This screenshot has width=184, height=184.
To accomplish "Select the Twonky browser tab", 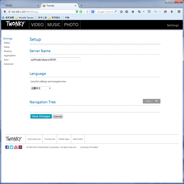I will click(x=59, y=6).
